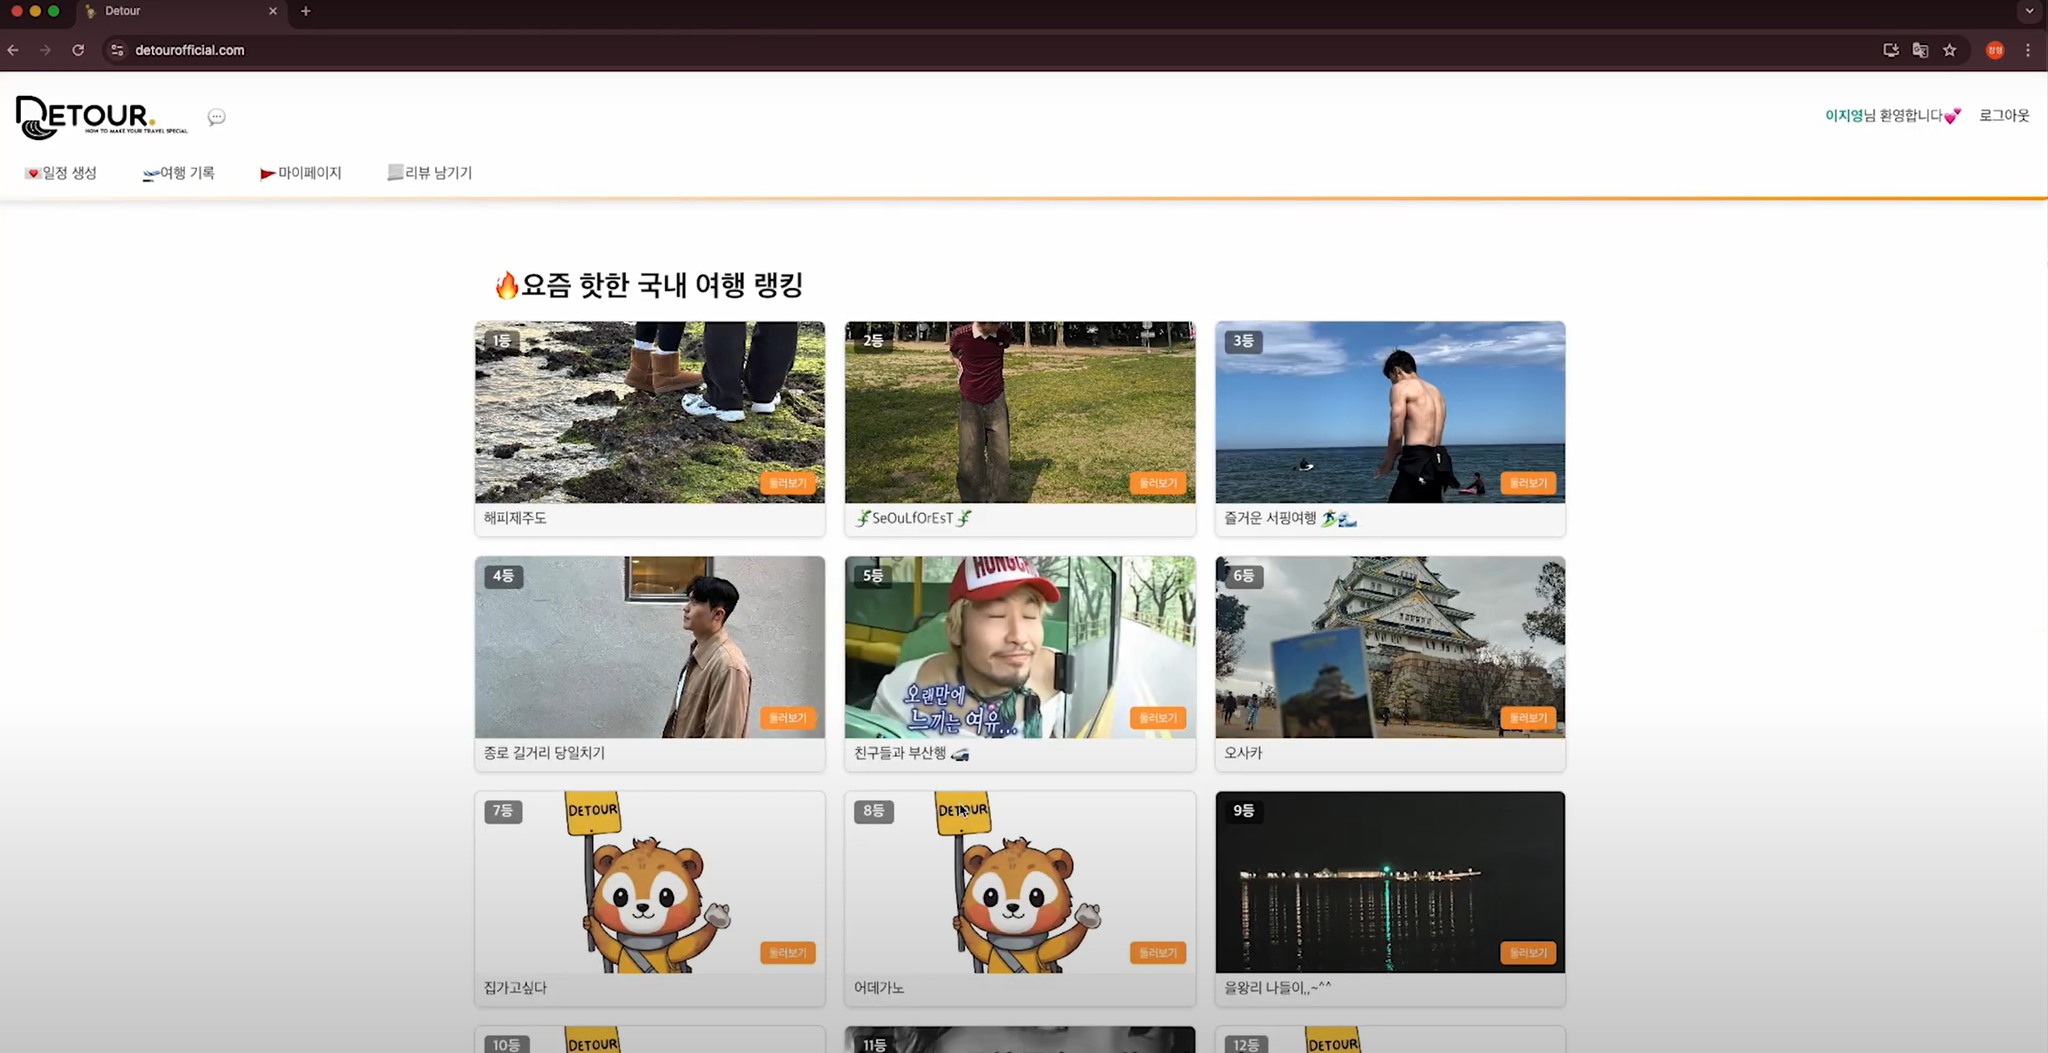Open the 일정 생성 menu

(x=61, y=173)
